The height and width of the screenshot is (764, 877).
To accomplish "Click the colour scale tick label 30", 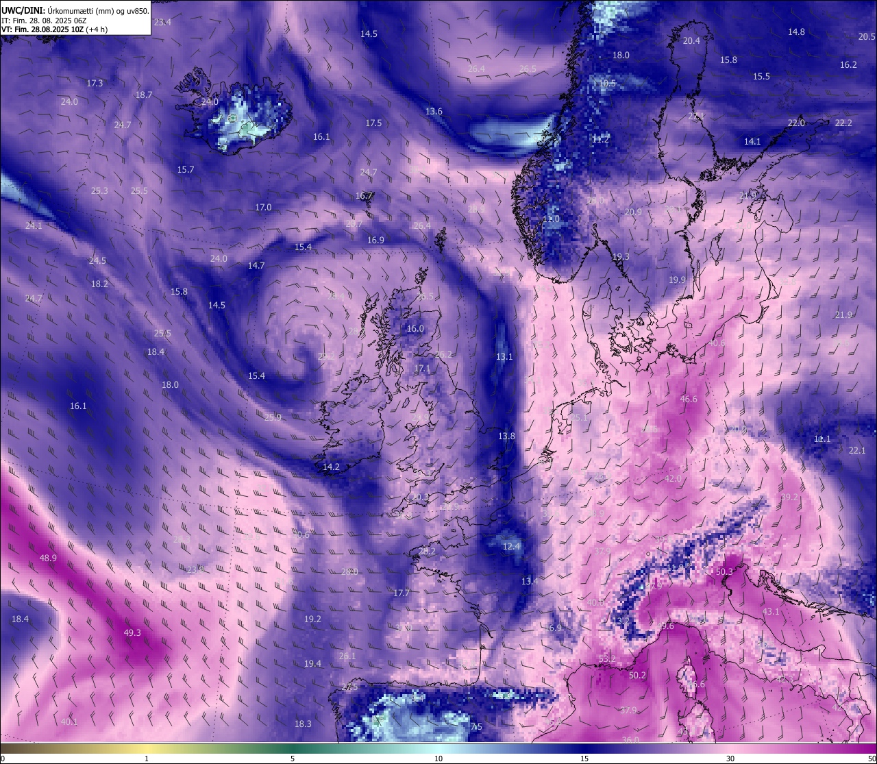I will pos(730,759).
